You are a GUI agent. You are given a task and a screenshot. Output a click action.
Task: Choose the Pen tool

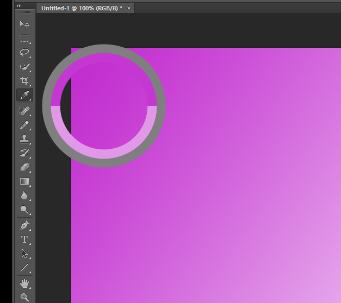pos(24,225)
